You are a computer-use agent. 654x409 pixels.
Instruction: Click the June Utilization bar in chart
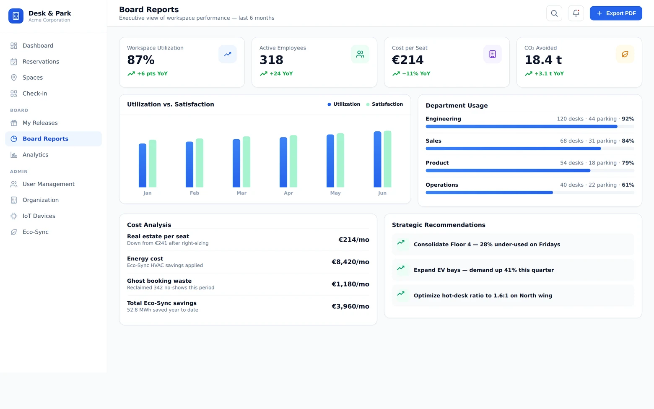point(377,159)
